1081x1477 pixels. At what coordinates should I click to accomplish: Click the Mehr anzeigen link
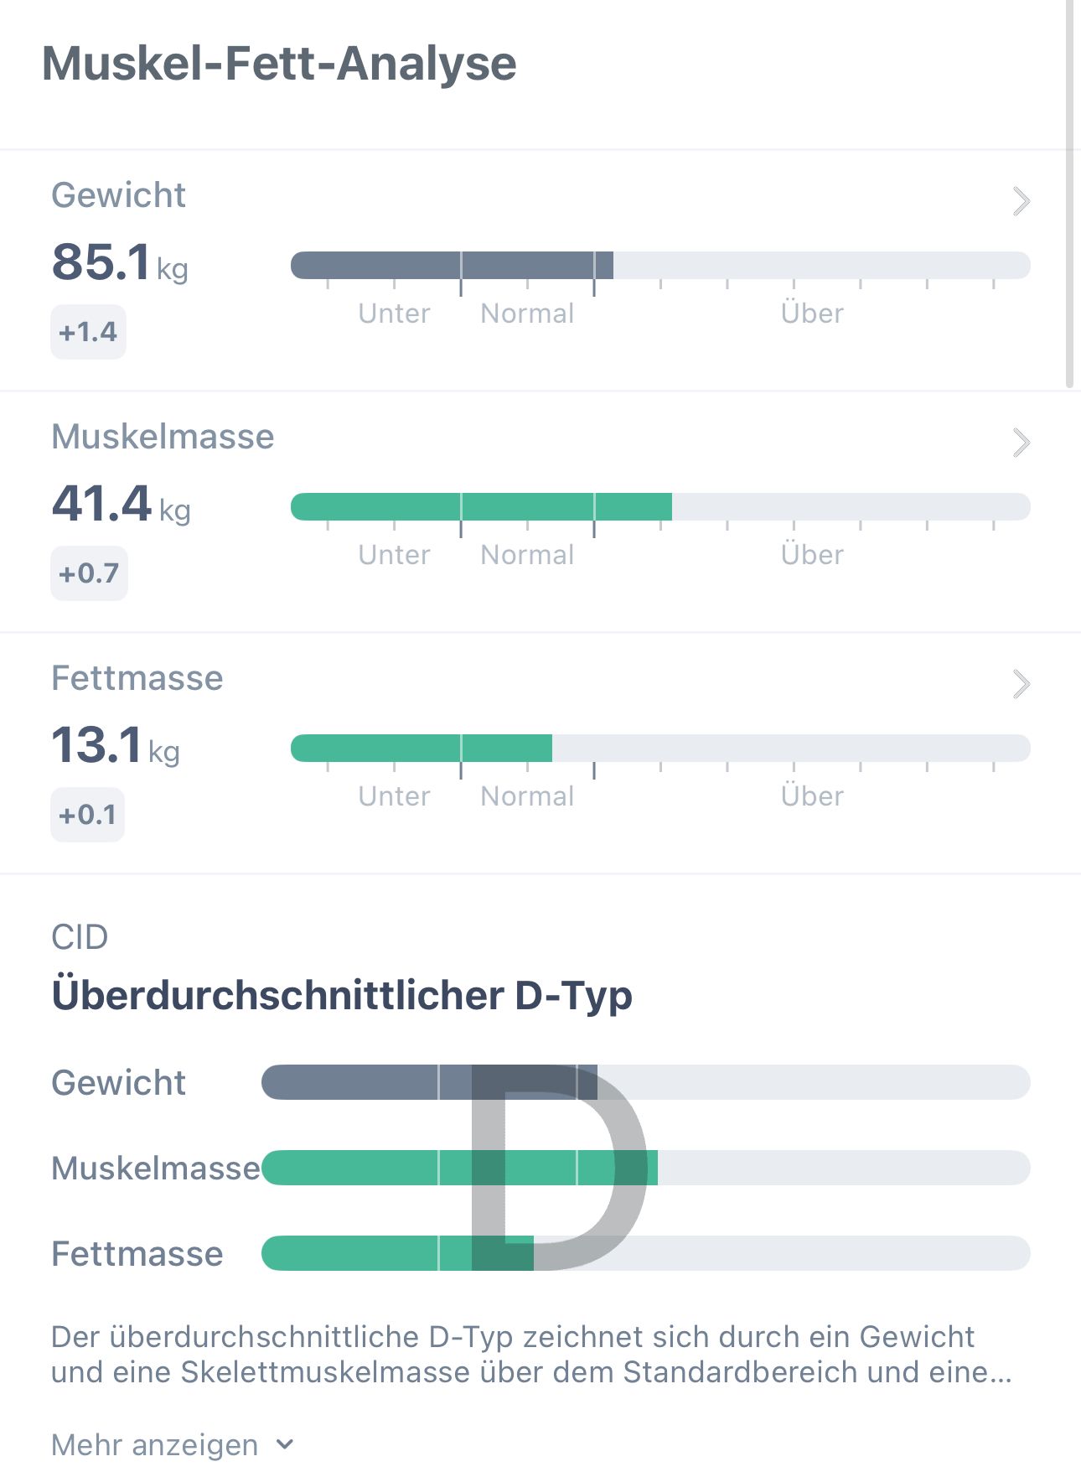(x=155, y=1444)
